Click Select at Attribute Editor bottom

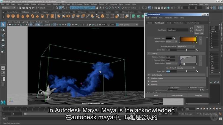156,95
